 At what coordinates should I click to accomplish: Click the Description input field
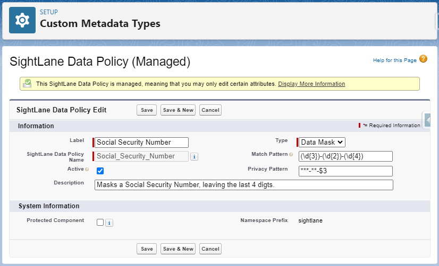click(244, 185)
